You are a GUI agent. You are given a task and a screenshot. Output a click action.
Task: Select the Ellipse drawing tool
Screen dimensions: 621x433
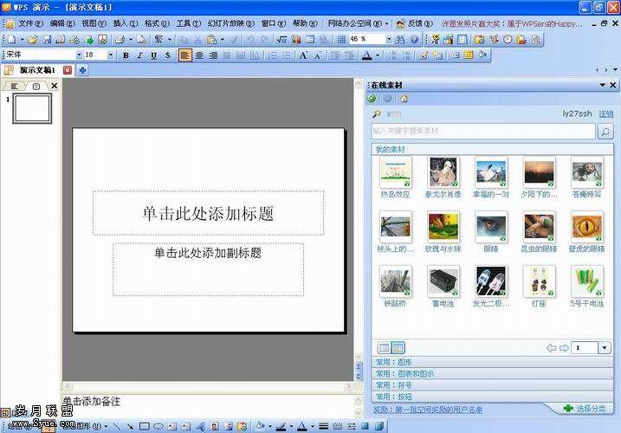(158, 426)
